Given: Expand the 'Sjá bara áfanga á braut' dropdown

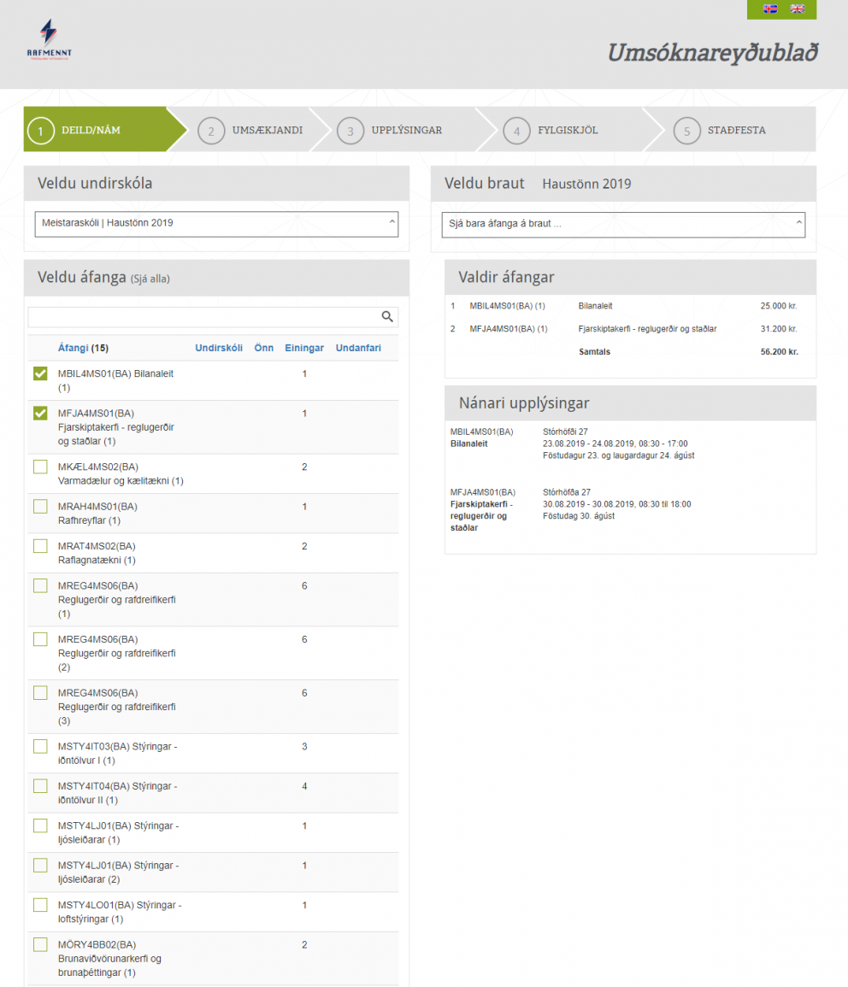Looking at the screenshot, I should coord(623,224).
